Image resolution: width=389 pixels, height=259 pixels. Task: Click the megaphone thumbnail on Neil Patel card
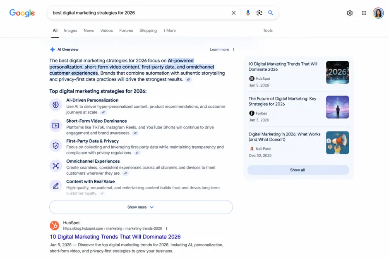point(337,143)
